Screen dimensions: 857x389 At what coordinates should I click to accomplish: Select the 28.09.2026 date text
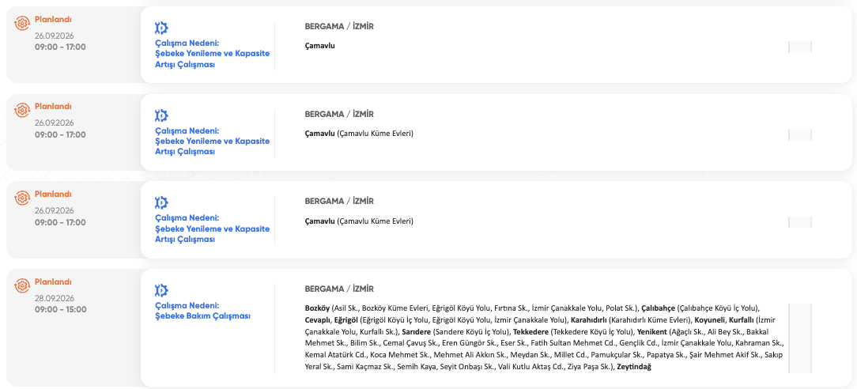[x=54, y=298]
